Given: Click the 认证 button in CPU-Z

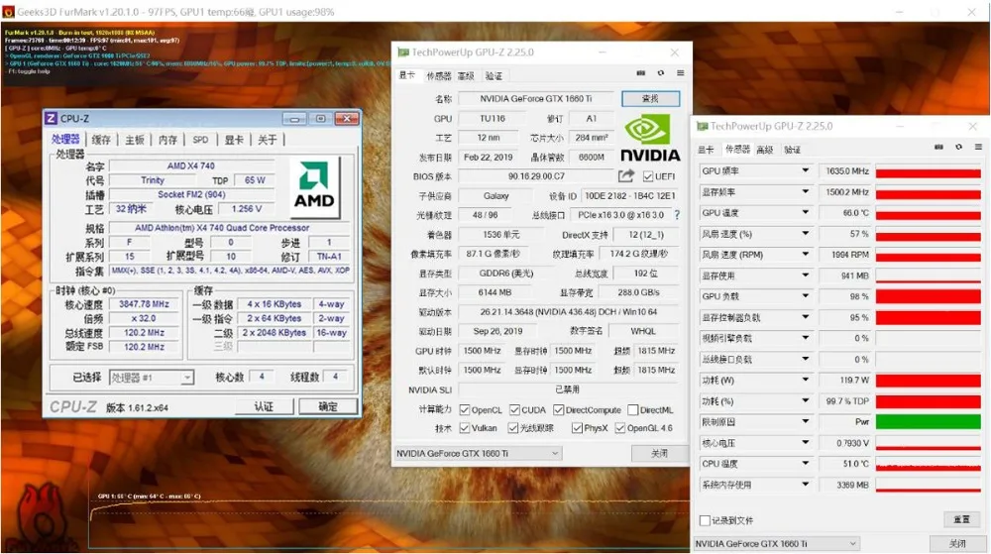Looking at the screenshot, I should 264,406.
